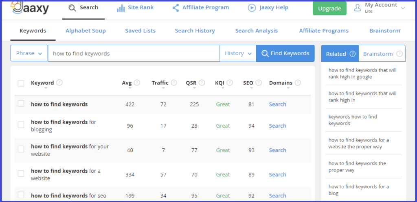Click the Jaaxy logo
Viewport: 417px width, 202px height.
(x=30, y=7)
